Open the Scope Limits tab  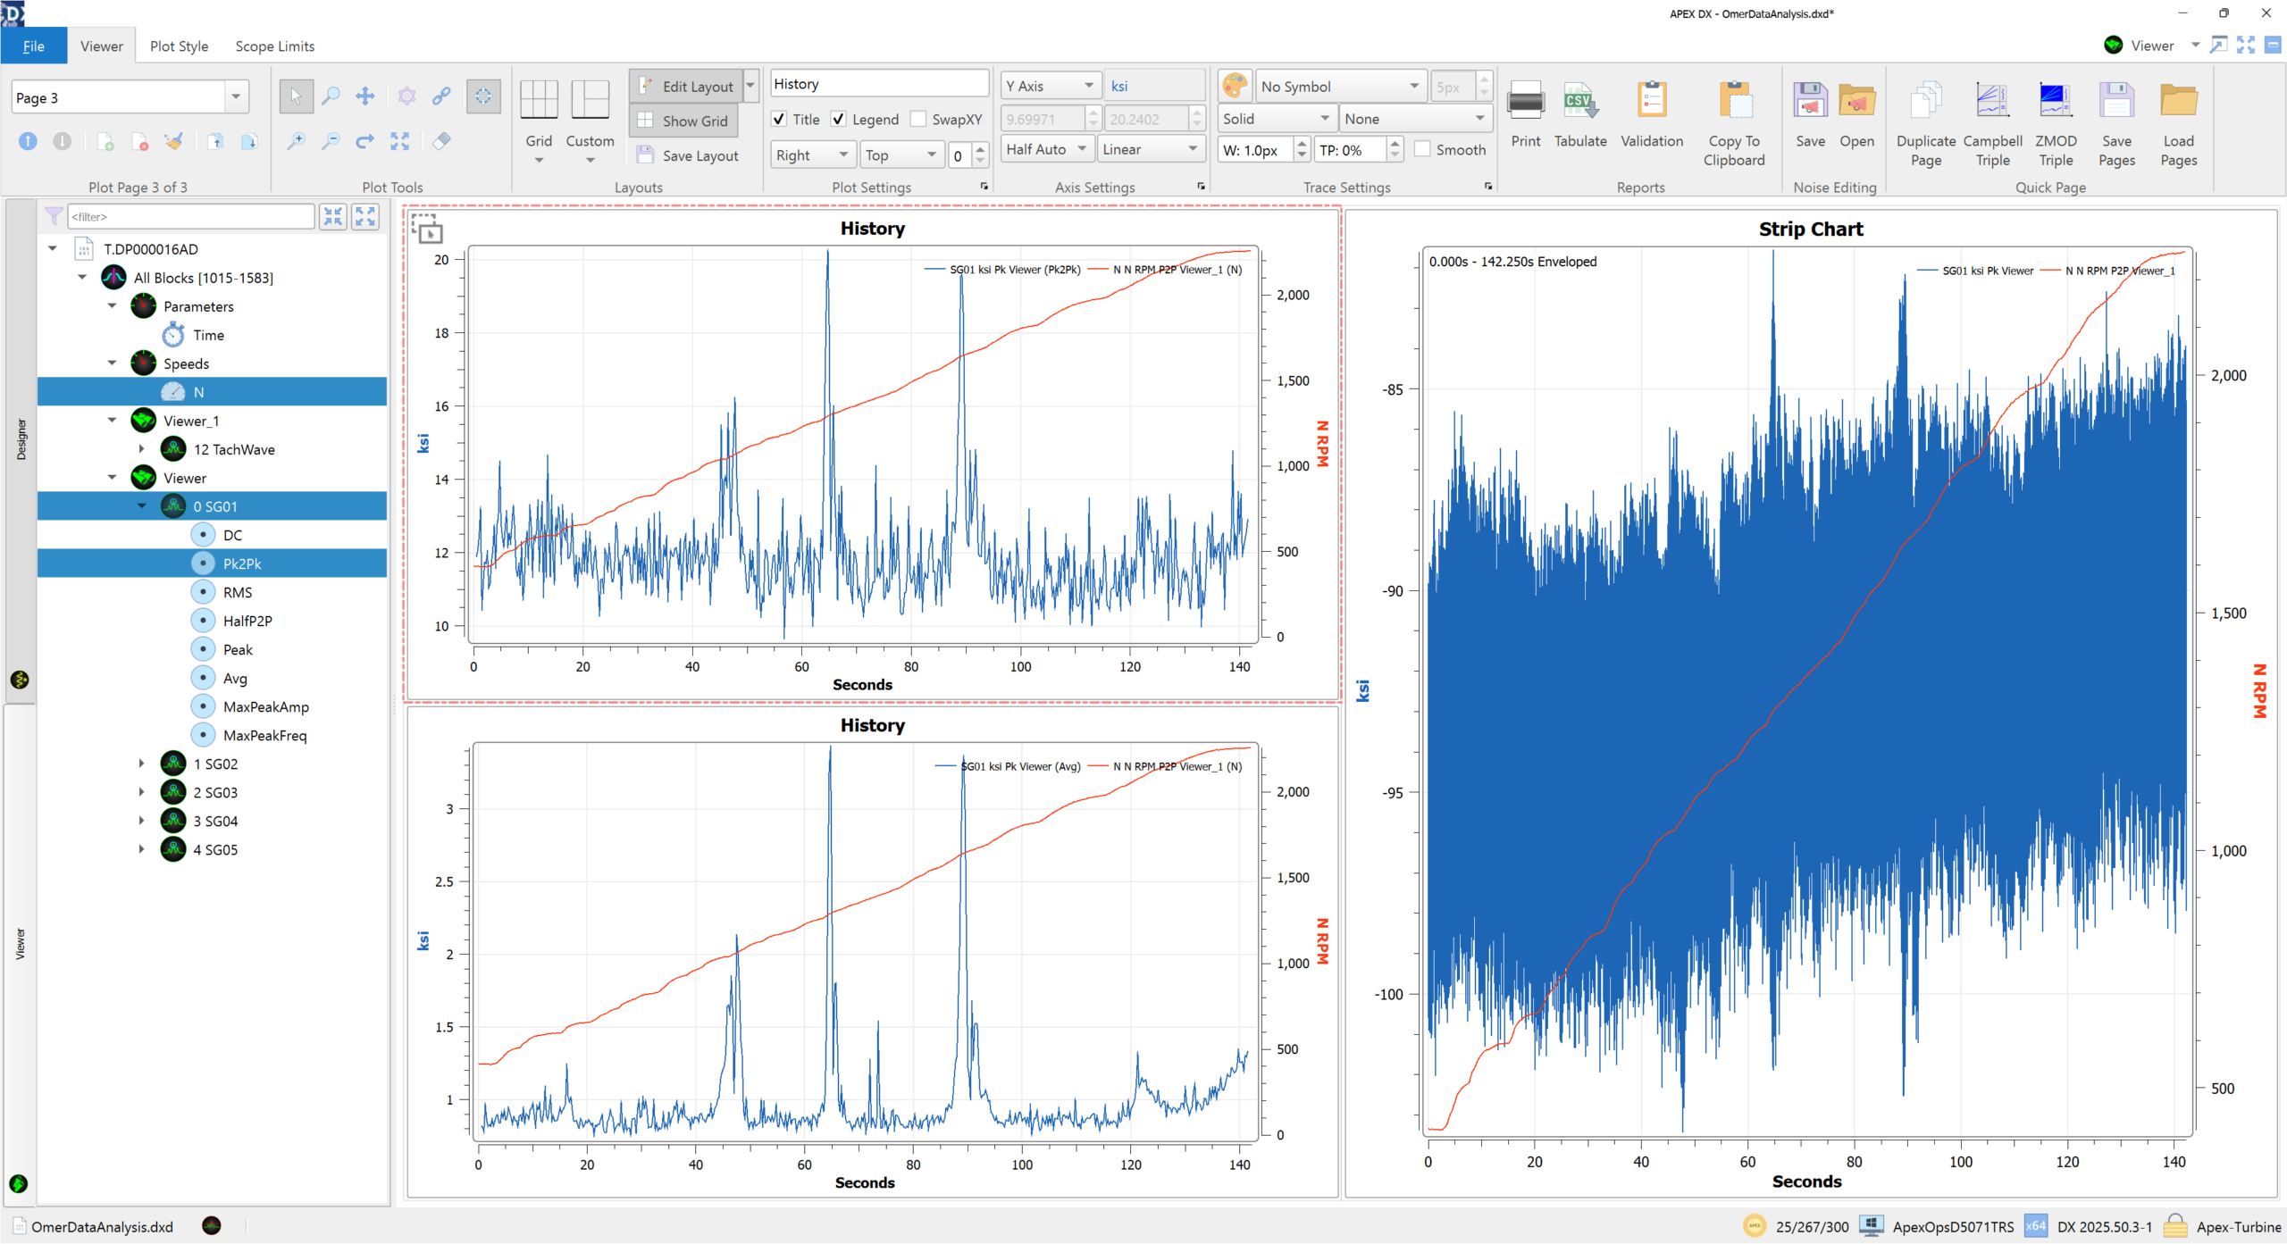[274, 46]
